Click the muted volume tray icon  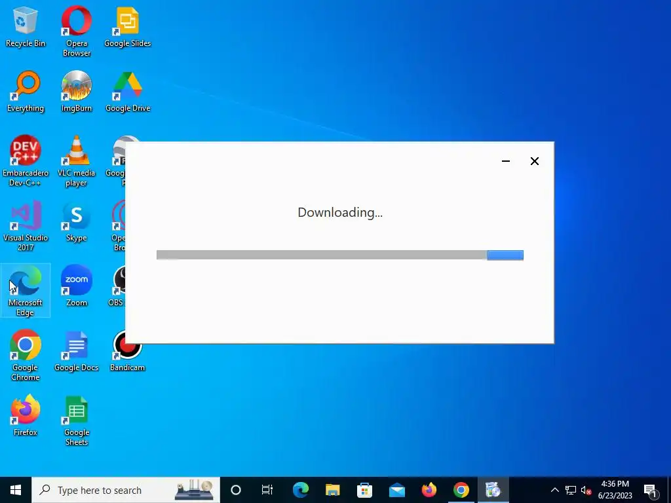(586, 490)
